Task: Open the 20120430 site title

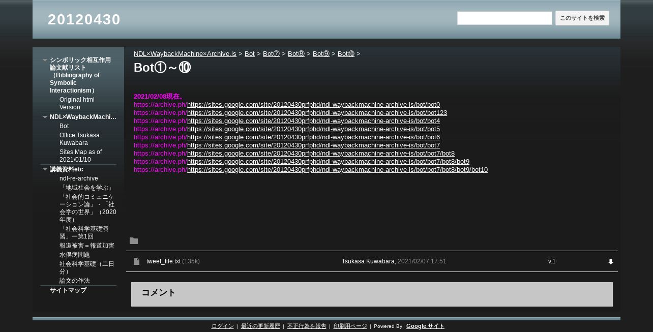Action: click(x=84, y=19)
